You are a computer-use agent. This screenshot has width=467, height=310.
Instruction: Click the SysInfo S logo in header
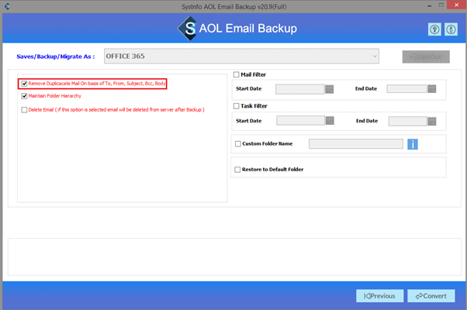189,29
